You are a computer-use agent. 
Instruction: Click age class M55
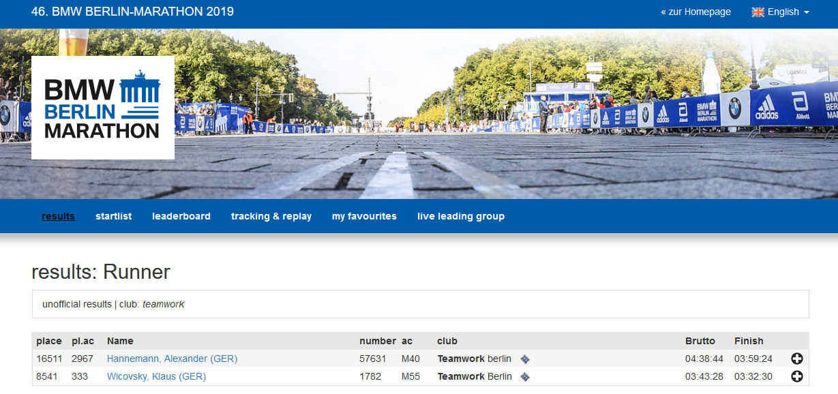(x=411, y=376)
